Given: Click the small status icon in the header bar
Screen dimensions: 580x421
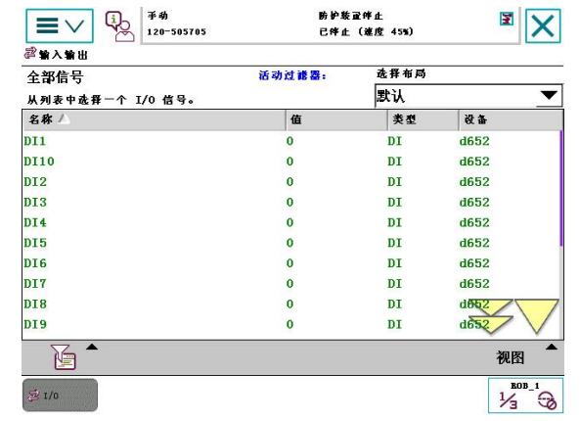Looking at the screenshot, I should (x=507, y=19).
